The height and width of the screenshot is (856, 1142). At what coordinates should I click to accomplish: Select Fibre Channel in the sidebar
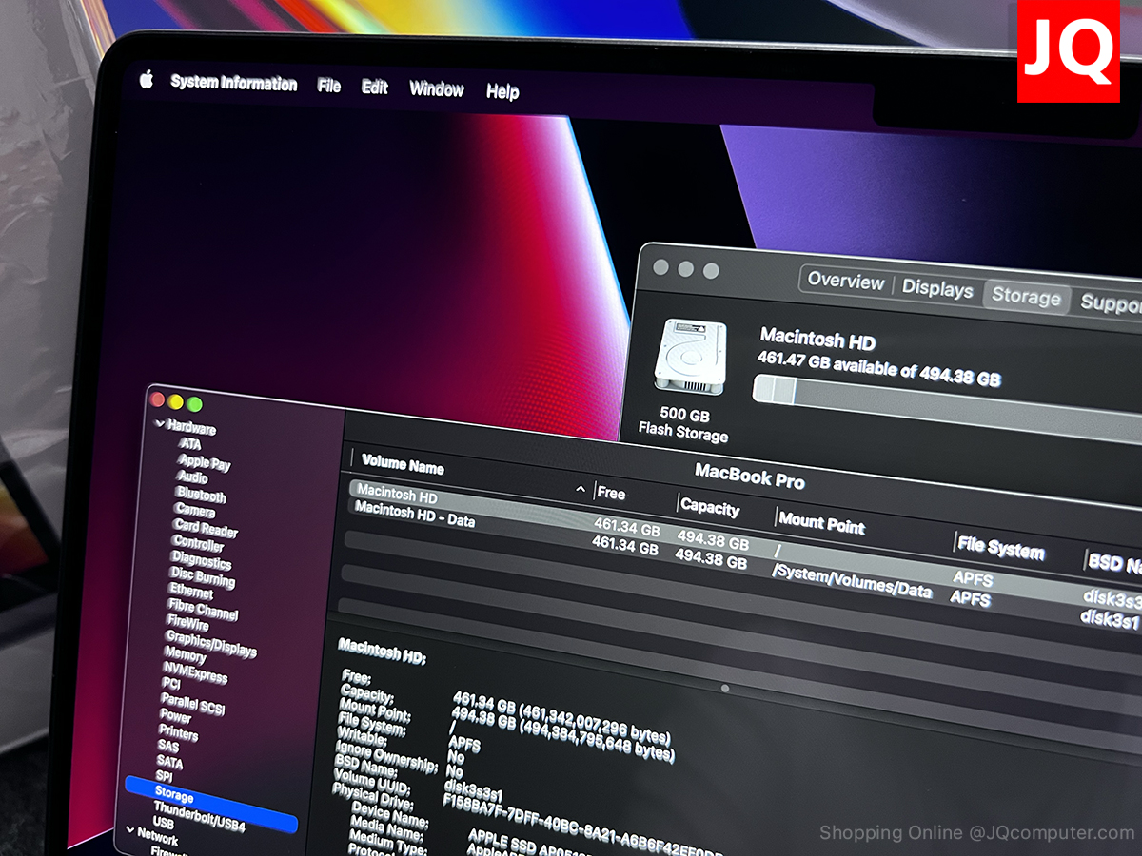tap(202, 611)
